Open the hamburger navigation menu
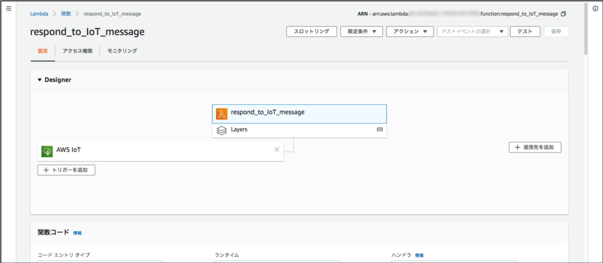 click(x=8, y=8)
